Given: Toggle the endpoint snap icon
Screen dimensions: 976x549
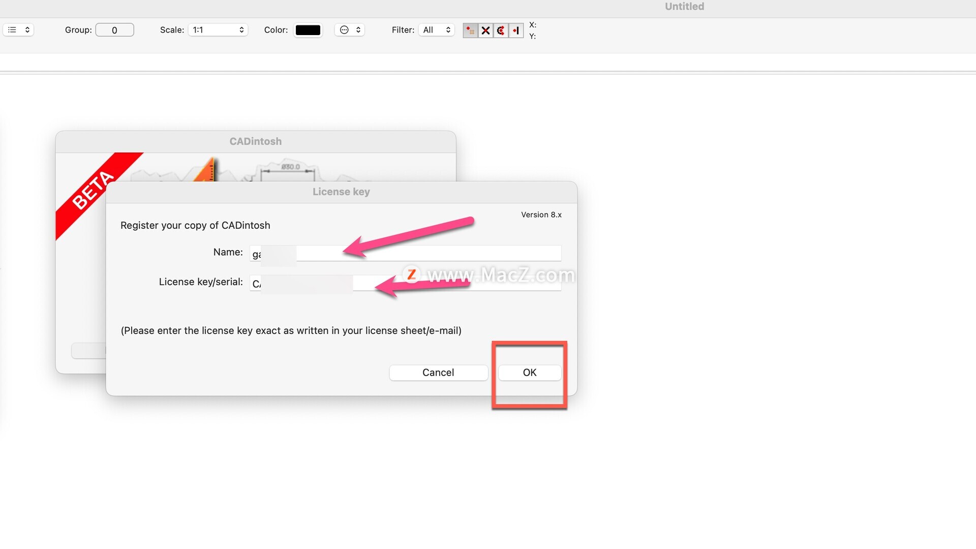Looking at the screenshot, I should click(x=516, y=30).
